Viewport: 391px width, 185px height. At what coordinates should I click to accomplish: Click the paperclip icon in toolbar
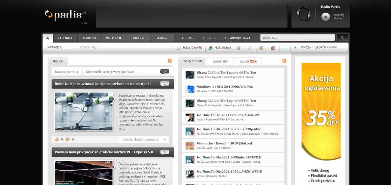(250, 48)
